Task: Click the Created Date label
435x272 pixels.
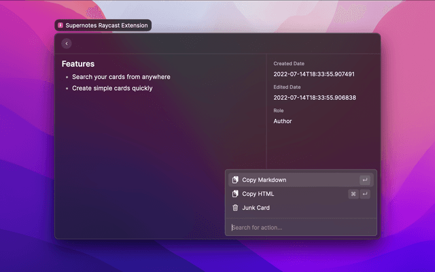Action: 289,63
